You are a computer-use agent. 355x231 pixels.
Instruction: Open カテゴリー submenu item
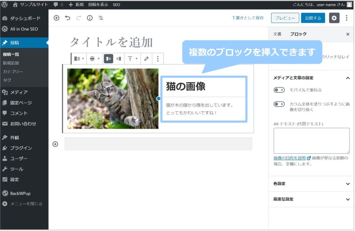pos(13,71)
